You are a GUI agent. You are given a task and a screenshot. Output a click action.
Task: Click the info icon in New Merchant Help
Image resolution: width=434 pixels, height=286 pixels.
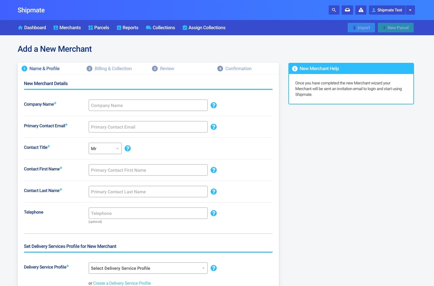click(295, 69)
